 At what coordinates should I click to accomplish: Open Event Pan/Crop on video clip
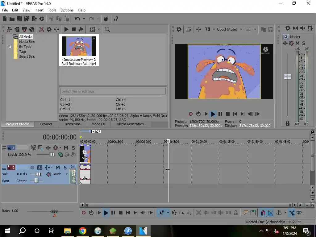tap(85, 152)
